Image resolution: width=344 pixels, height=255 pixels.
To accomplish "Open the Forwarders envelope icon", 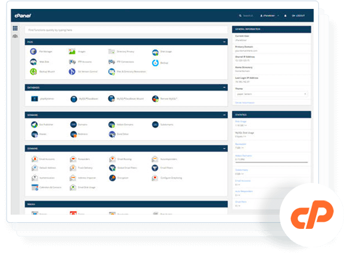I will 73,159.
